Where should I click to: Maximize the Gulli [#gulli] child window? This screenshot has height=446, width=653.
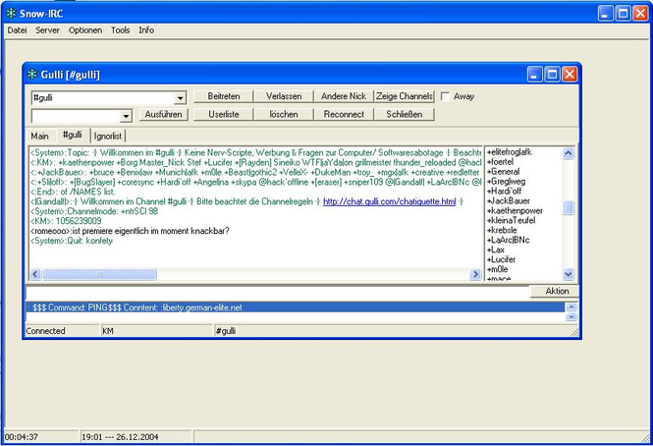click(x=552, y=75)
